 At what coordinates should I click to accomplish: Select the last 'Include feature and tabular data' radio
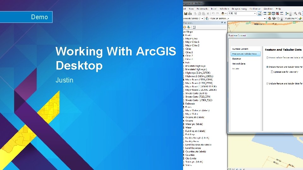pos(267,84)
